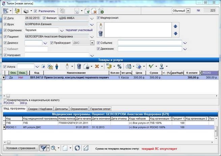Click the funnel filter icon

(43, 148)
